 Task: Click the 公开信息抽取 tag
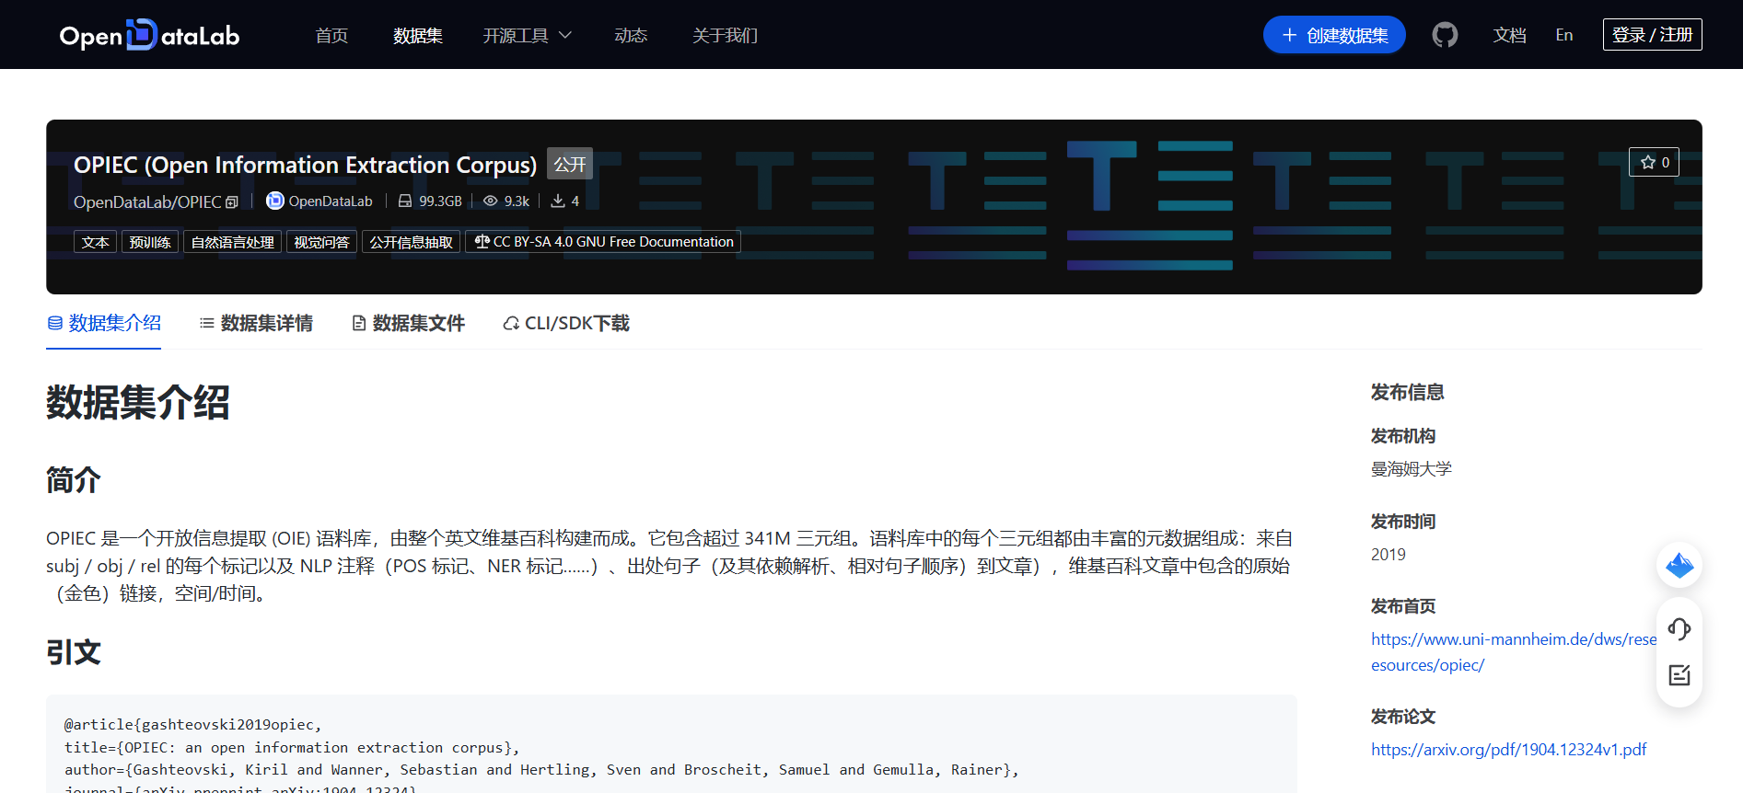[x=411, y=242]
